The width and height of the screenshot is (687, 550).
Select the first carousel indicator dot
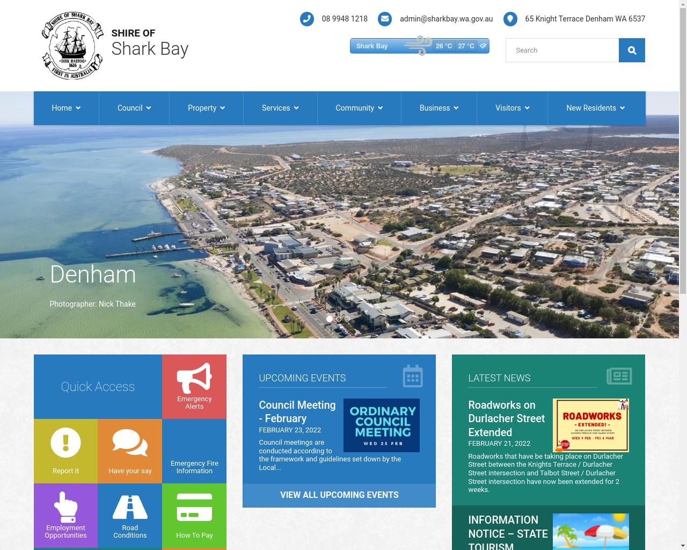pyautogui.click(x=330, y=319)
